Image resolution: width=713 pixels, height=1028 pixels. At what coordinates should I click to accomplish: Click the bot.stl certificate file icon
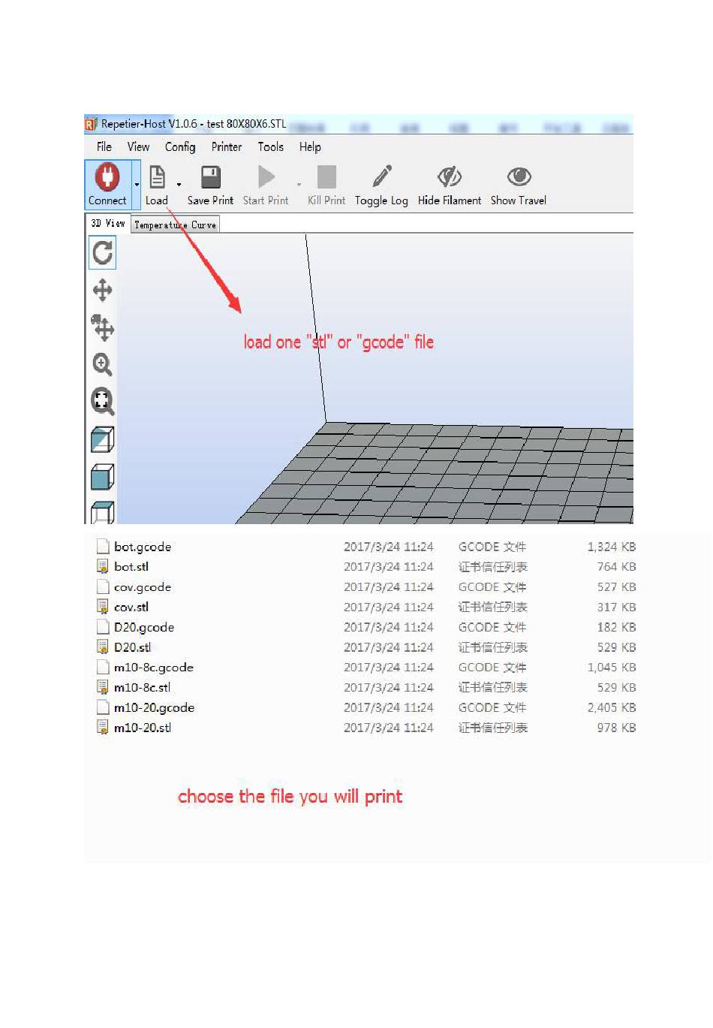click(x=103, y=567)
